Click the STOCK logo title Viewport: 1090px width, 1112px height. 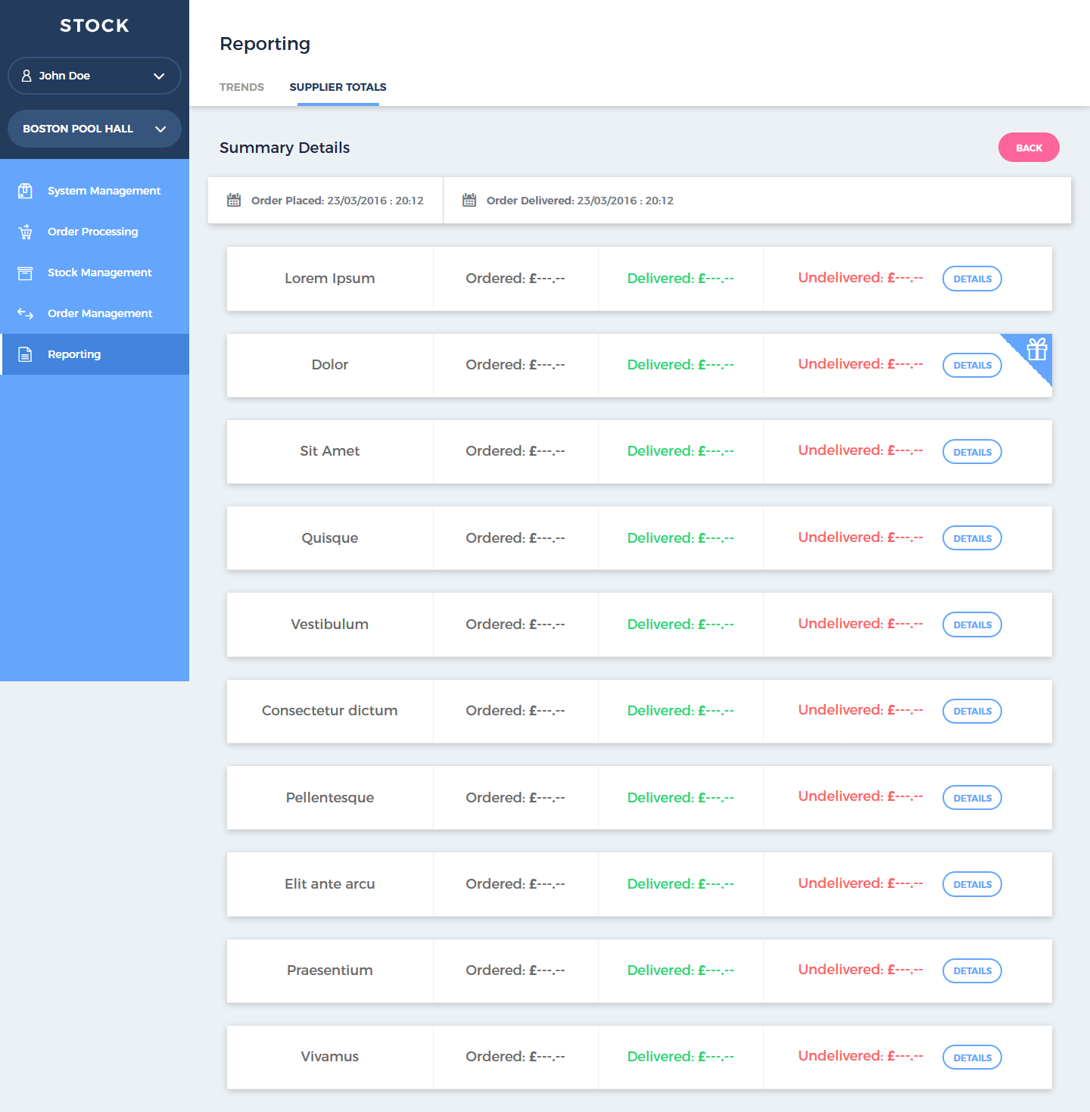point(95,26)
